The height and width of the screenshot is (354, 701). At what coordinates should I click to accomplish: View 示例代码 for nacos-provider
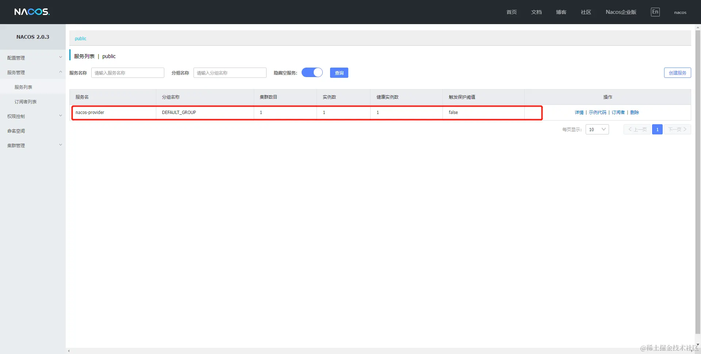(x=597, y=113)
